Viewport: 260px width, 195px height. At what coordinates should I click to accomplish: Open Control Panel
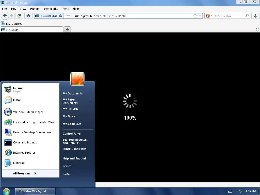tap(77, 134)
